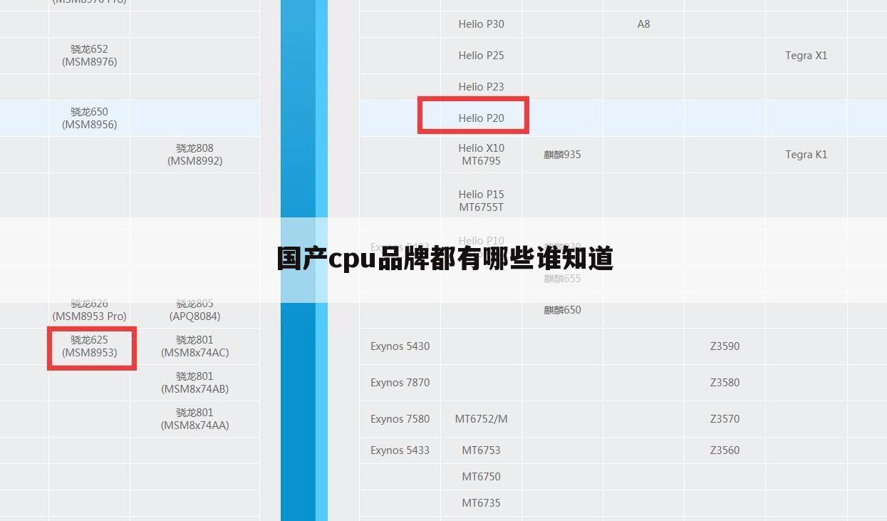Select the Exynos 5433 cell
887x521 pixels.
pos(400,450)
